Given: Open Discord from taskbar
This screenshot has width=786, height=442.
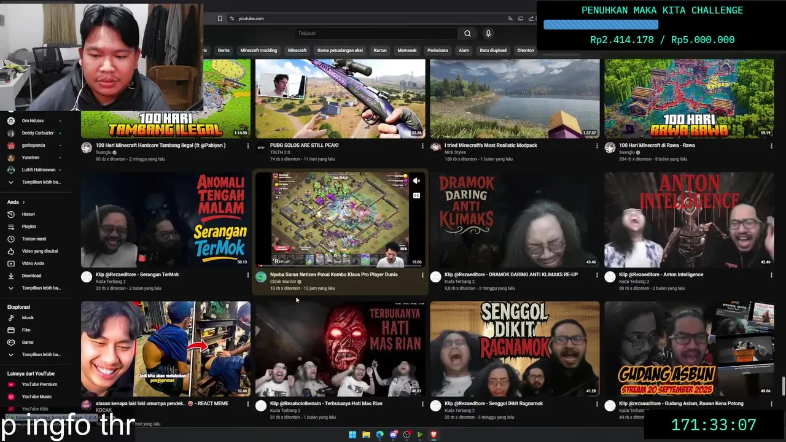Looking at the screenshot, I should pos(393,435).
